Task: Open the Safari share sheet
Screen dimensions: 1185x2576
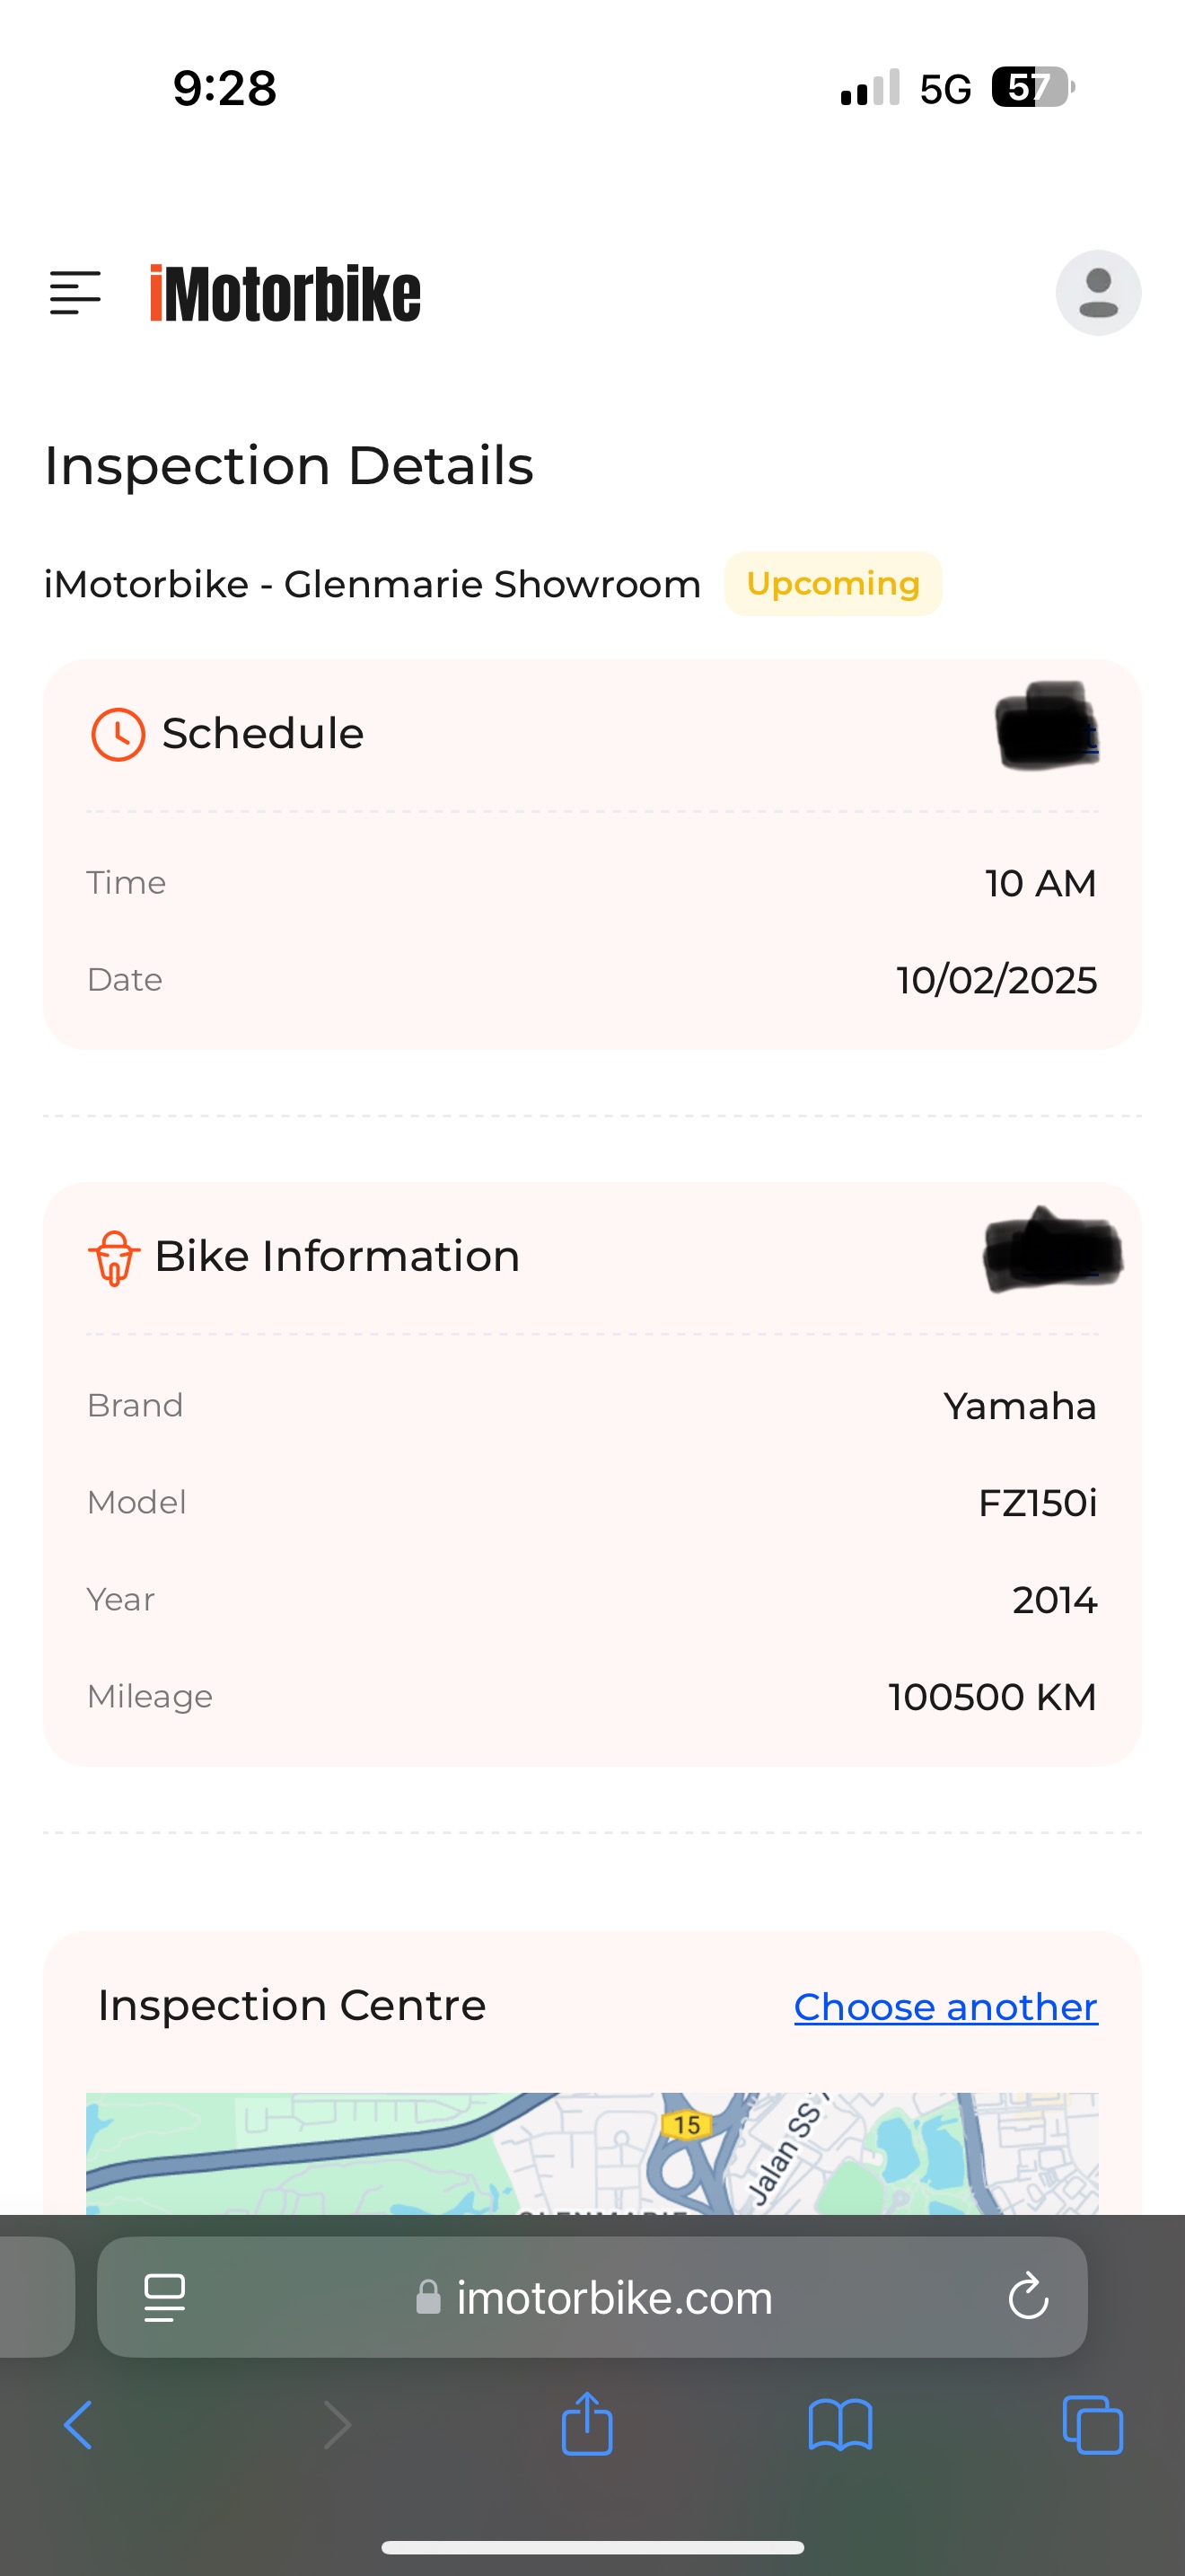Action: [586, 2425]
